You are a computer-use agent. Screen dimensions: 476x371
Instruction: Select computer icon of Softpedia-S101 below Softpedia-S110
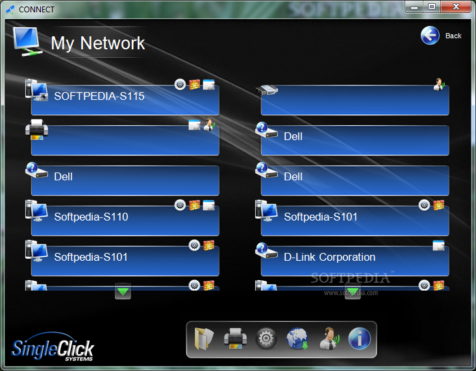(x=37, y=251)
